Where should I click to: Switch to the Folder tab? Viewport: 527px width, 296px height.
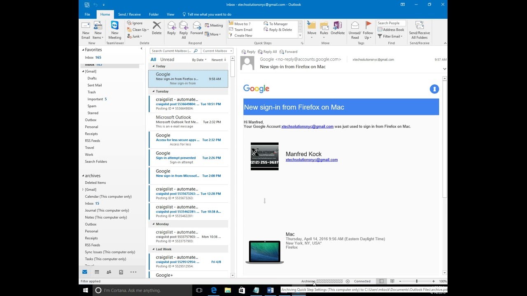click(x=154, y=14)
